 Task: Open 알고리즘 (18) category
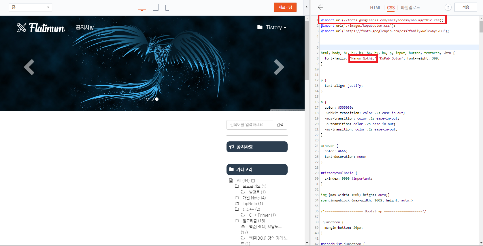point(254,221)
